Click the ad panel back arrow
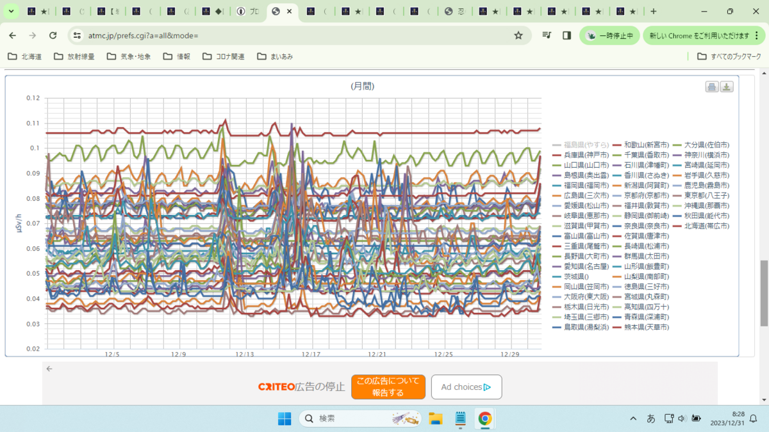The height and width of the screenshot is (432, 769). click(49, 369)
